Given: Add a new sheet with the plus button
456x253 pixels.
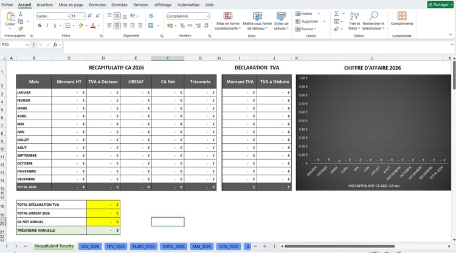Looking at the screenshot, I should pos(264,246).
